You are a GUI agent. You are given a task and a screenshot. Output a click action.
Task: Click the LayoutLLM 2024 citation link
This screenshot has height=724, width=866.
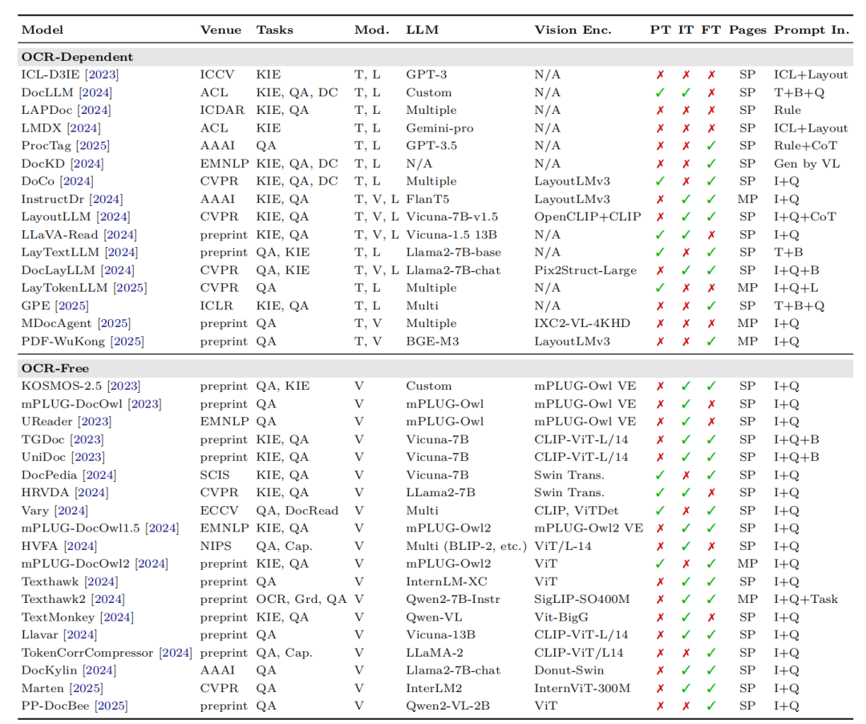(x=113, y=216)
